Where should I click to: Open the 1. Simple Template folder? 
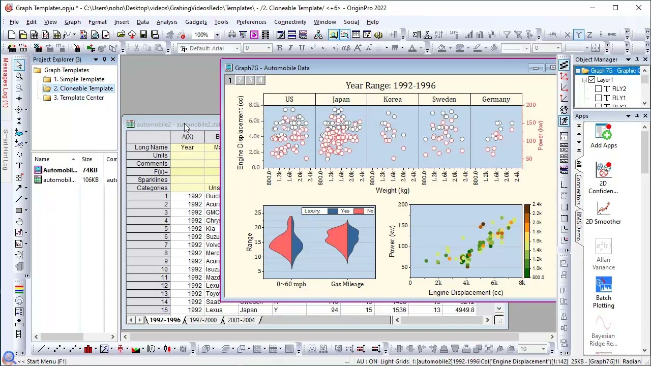click(79, 79)
